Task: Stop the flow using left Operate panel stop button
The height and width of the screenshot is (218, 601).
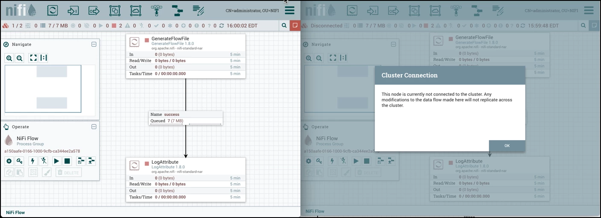Action: point(67,161)
